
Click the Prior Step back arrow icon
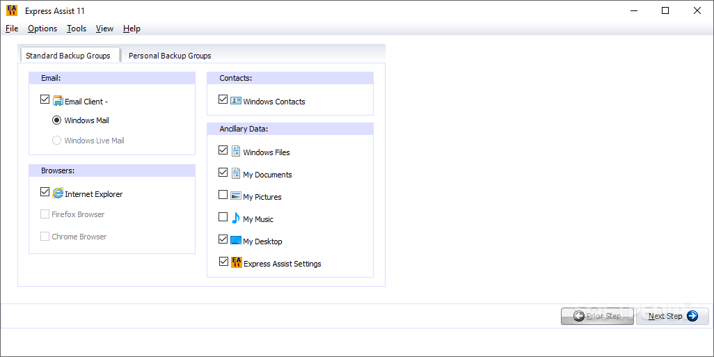click(x=579, y=316)
